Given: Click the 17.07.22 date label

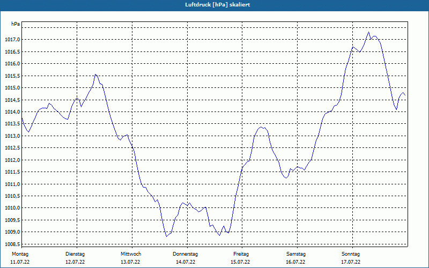Looking at the screenshot, I should (351, 262).
